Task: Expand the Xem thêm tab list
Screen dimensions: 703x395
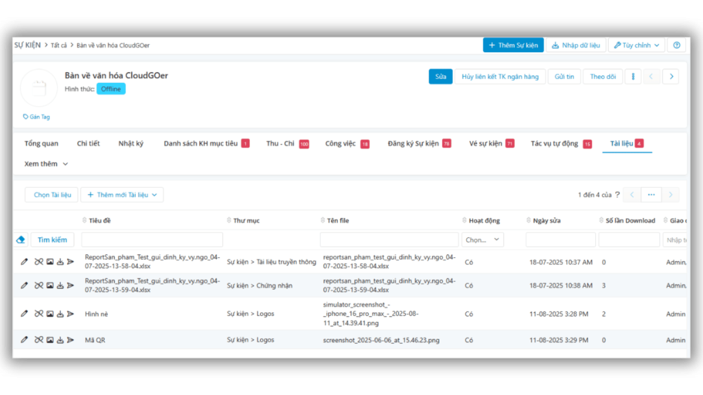Action: [46, 164]
